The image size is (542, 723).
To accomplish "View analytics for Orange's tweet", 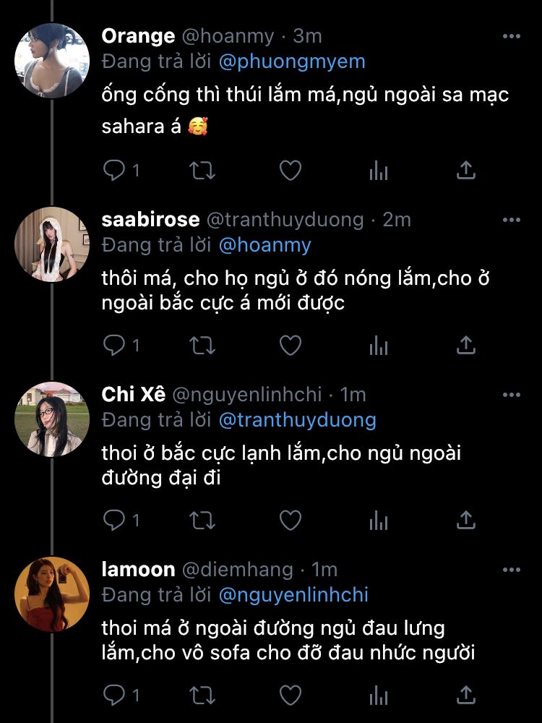I will point(378,171).
